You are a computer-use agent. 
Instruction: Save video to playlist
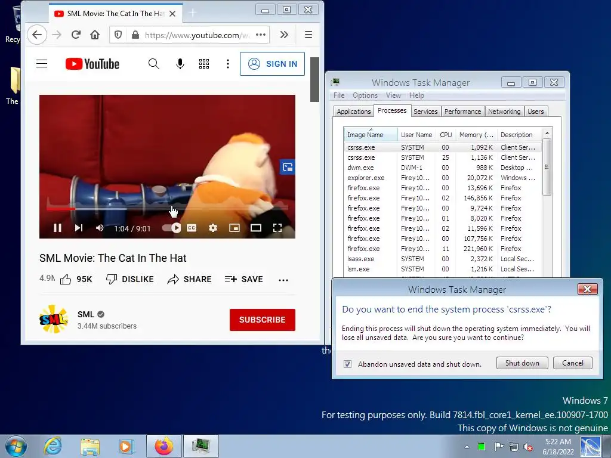click(x=244, y=279)
